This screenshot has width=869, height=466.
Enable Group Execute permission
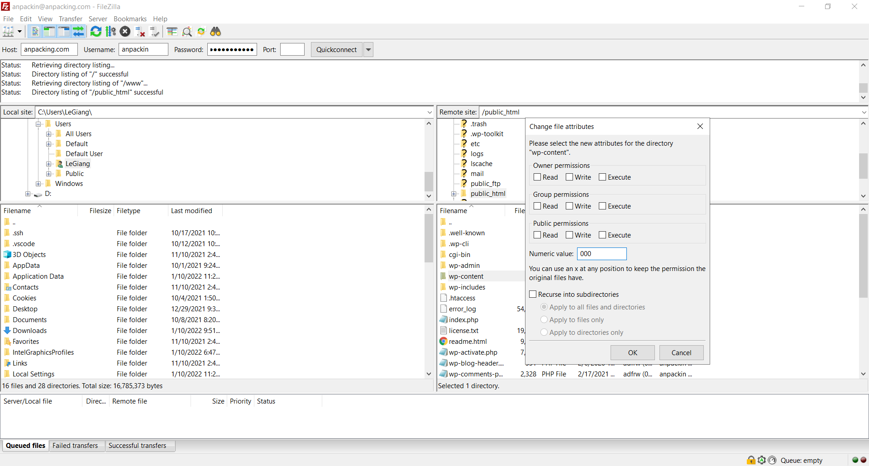click(602, 206)
